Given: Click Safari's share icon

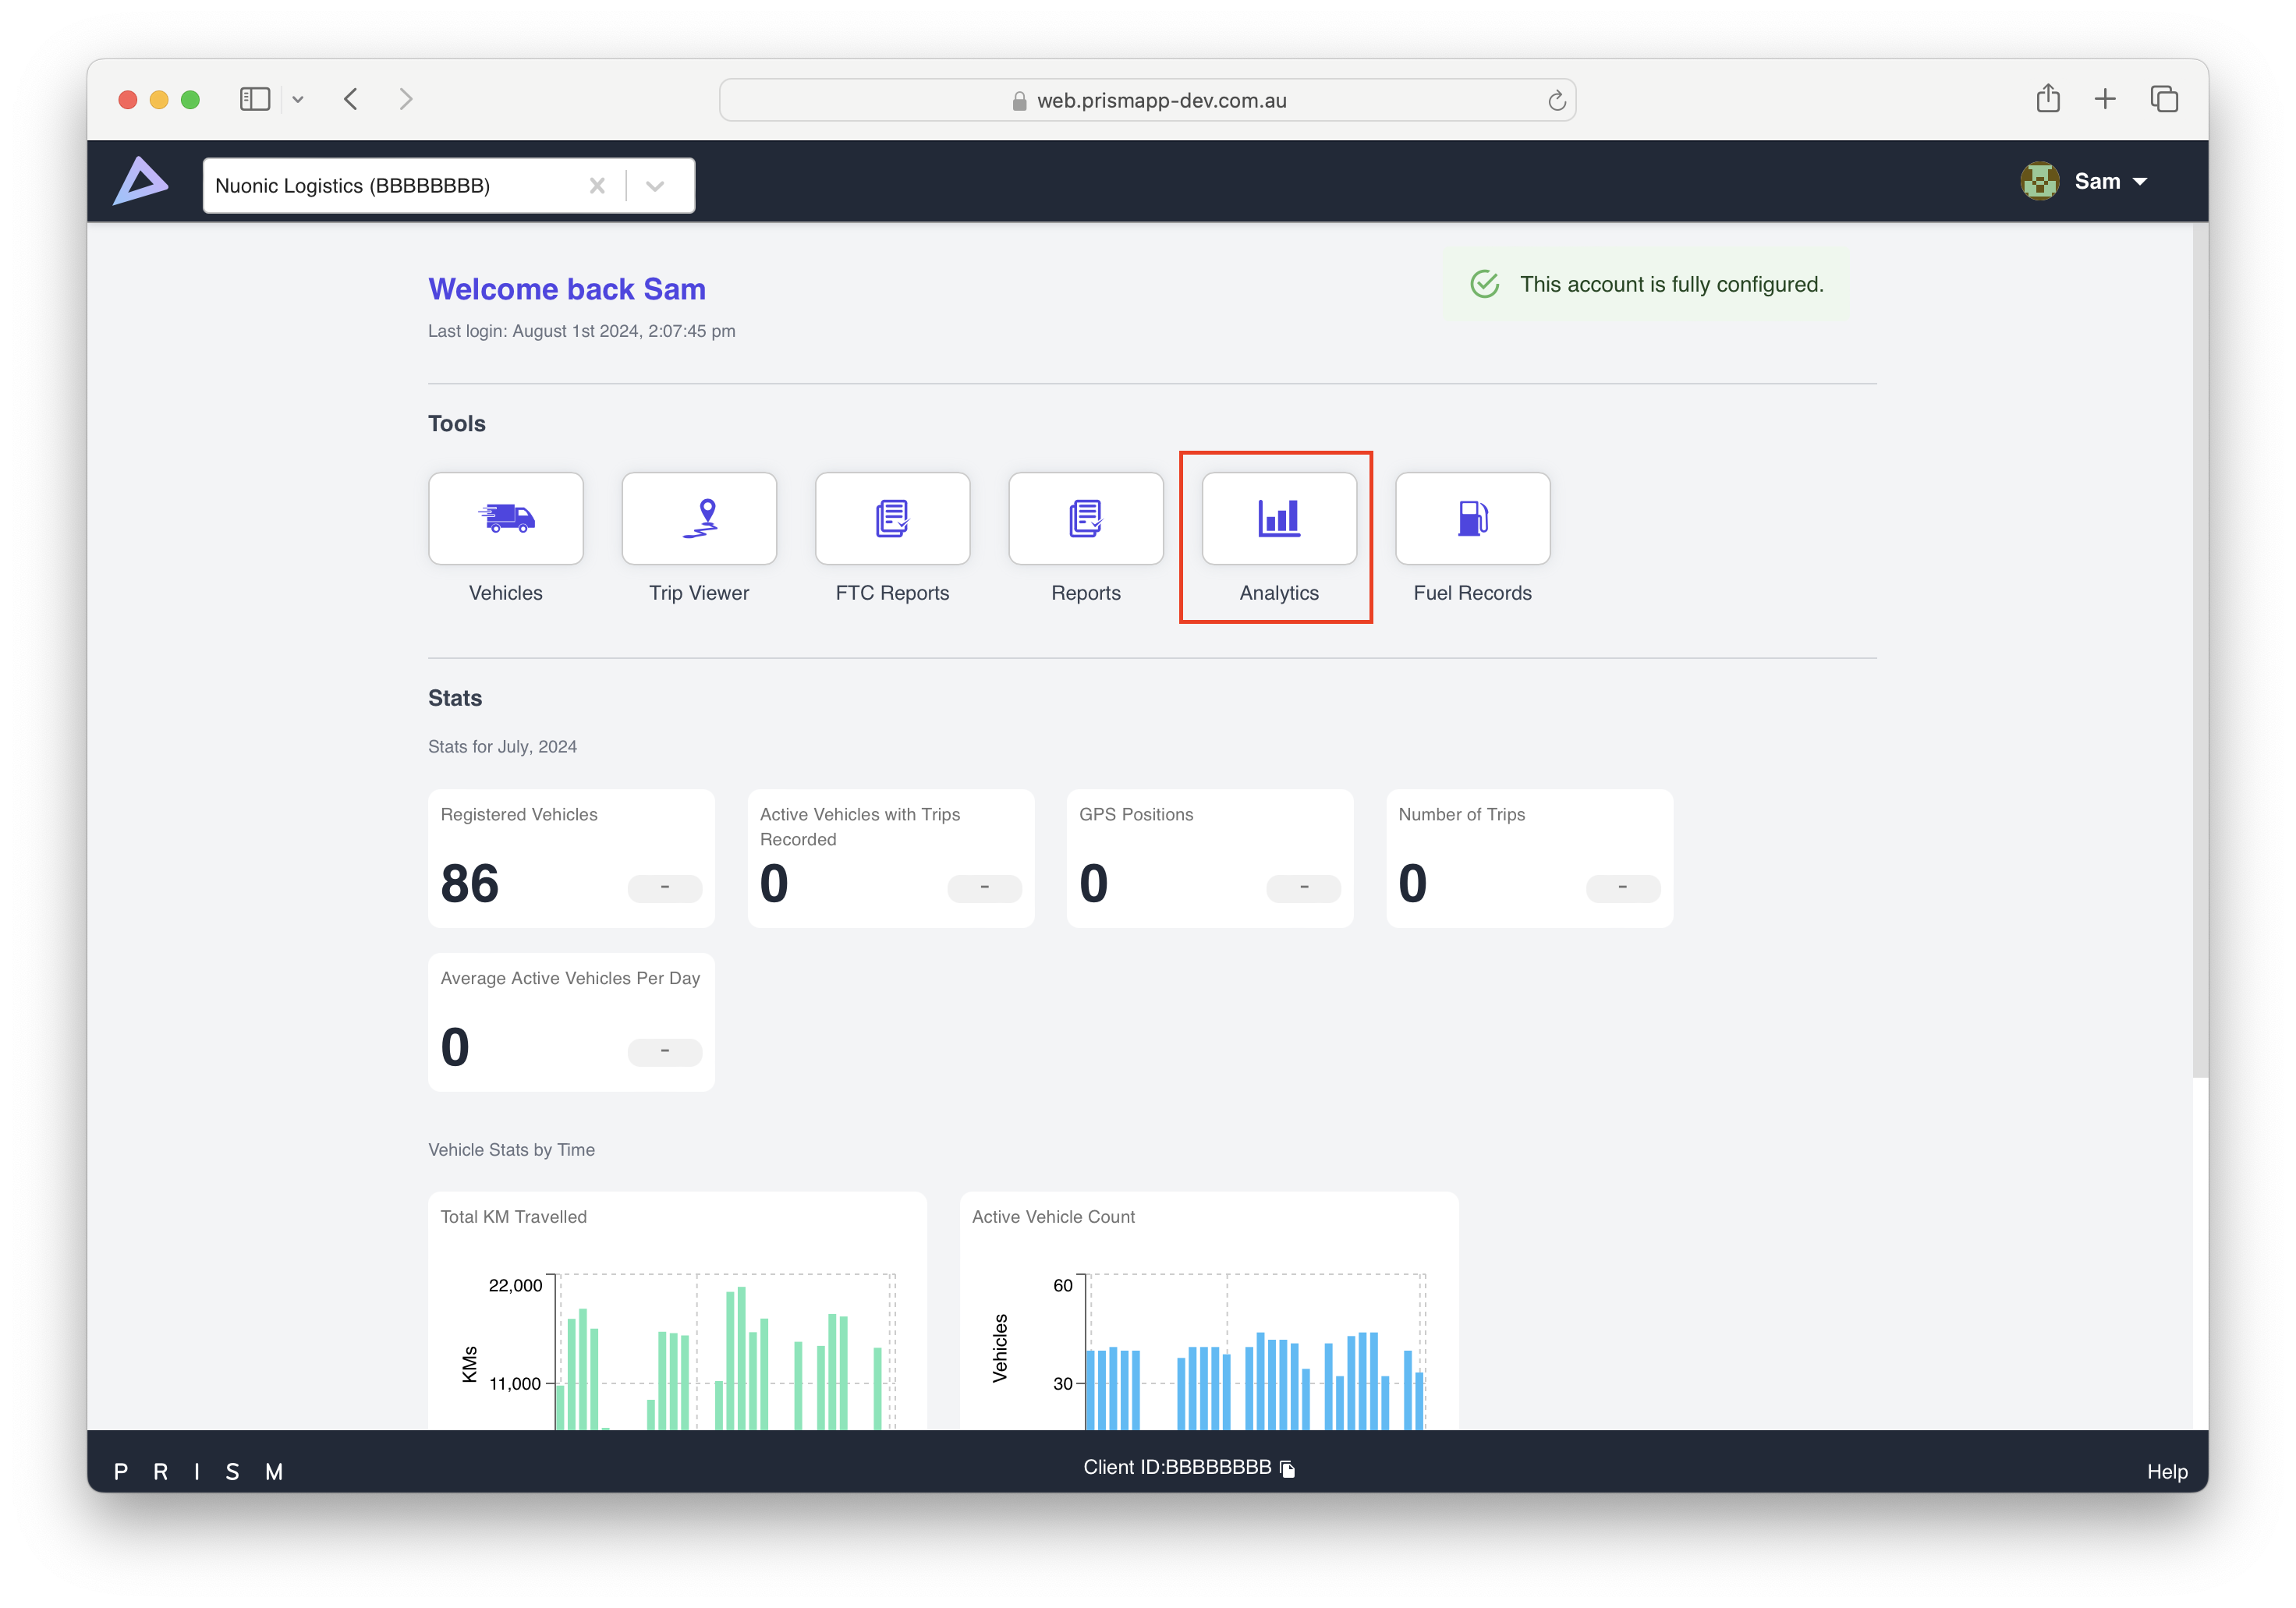Looking at the screenshot, I should (x=2047, y=99).
